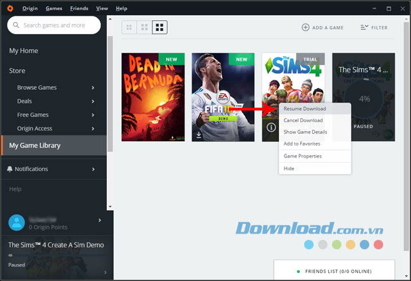
Task: Open the paused Sims 4 demo tile
Action: 364,97
